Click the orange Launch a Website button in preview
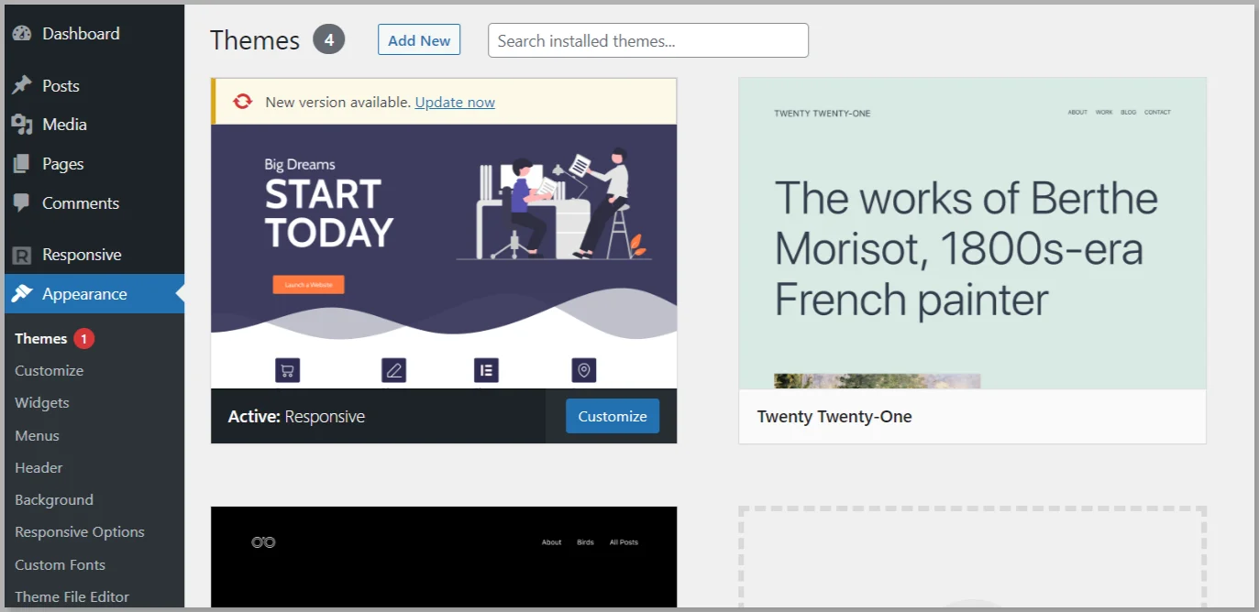The height and width of the screenshot is (612, 1259). click(x=308, y=285)
